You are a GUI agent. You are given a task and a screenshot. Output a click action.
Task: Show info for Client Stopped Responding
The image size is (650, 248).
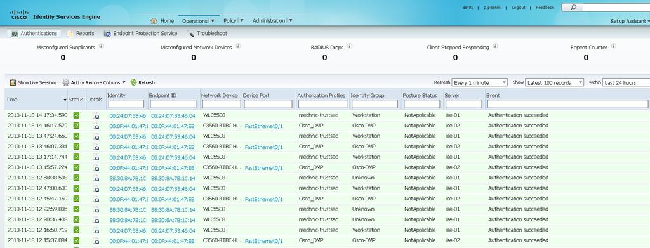(x=495, y=46)
